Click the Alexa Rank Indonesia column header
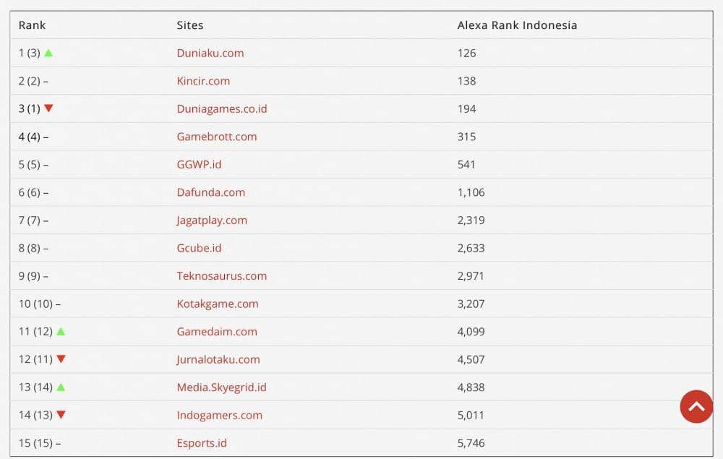Viewport: 723px width, 459px height. tap(517, 25)
